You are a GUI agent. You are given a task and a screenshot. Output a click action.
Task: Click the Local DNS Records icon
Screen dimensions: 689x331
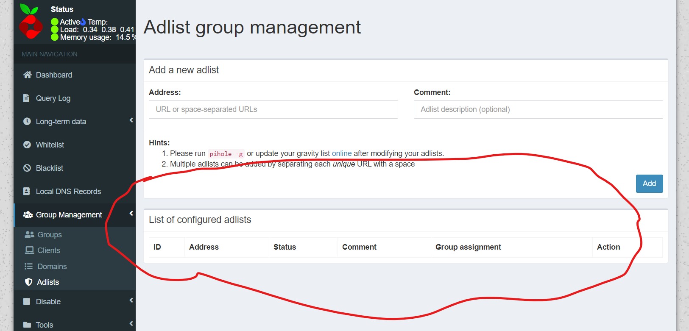pos(27,192)
